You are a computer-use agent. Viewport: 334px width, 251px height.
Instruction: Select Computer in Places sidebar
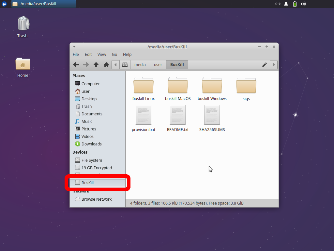98,84
